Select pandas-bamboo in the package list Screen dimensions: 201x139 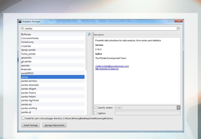[53, 81]
